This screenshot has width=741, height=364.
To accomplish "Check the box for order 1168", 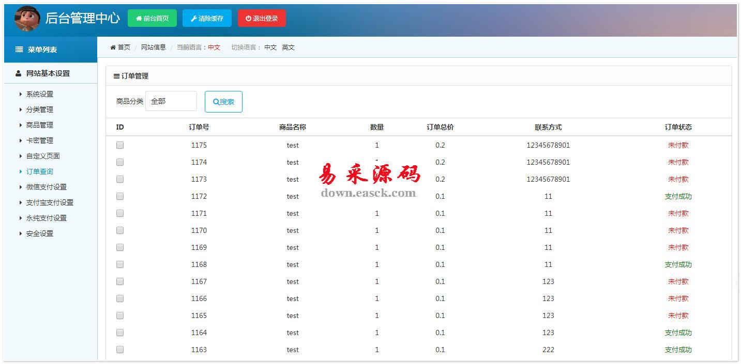I will 120,264.
